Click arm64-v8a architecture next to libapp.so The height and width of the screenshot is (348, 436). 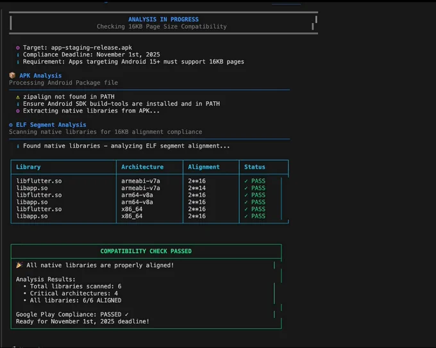click(x=137, y=202)
